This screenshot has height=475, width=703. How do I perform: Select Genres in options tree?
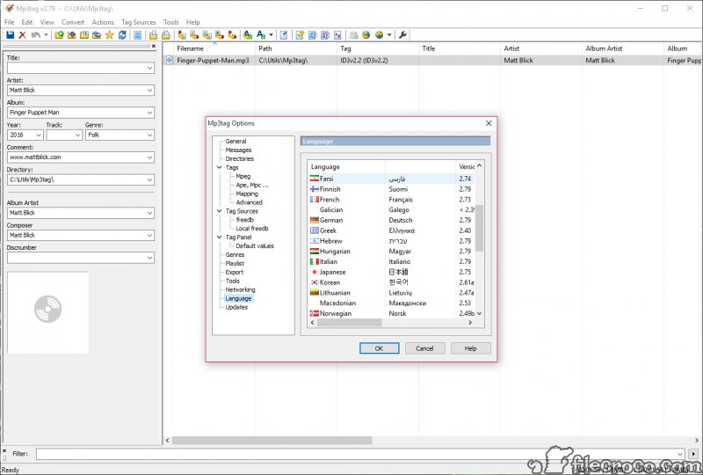235,254
